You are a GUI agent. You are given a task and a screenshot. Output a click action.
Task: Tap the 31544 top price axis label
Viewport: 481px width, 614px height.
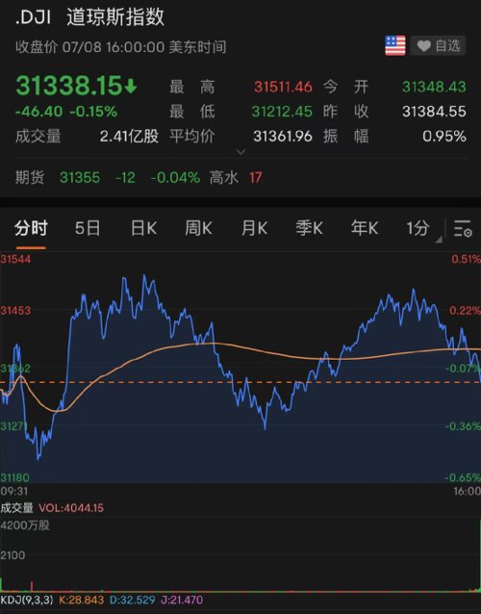[x=15, y=259]
